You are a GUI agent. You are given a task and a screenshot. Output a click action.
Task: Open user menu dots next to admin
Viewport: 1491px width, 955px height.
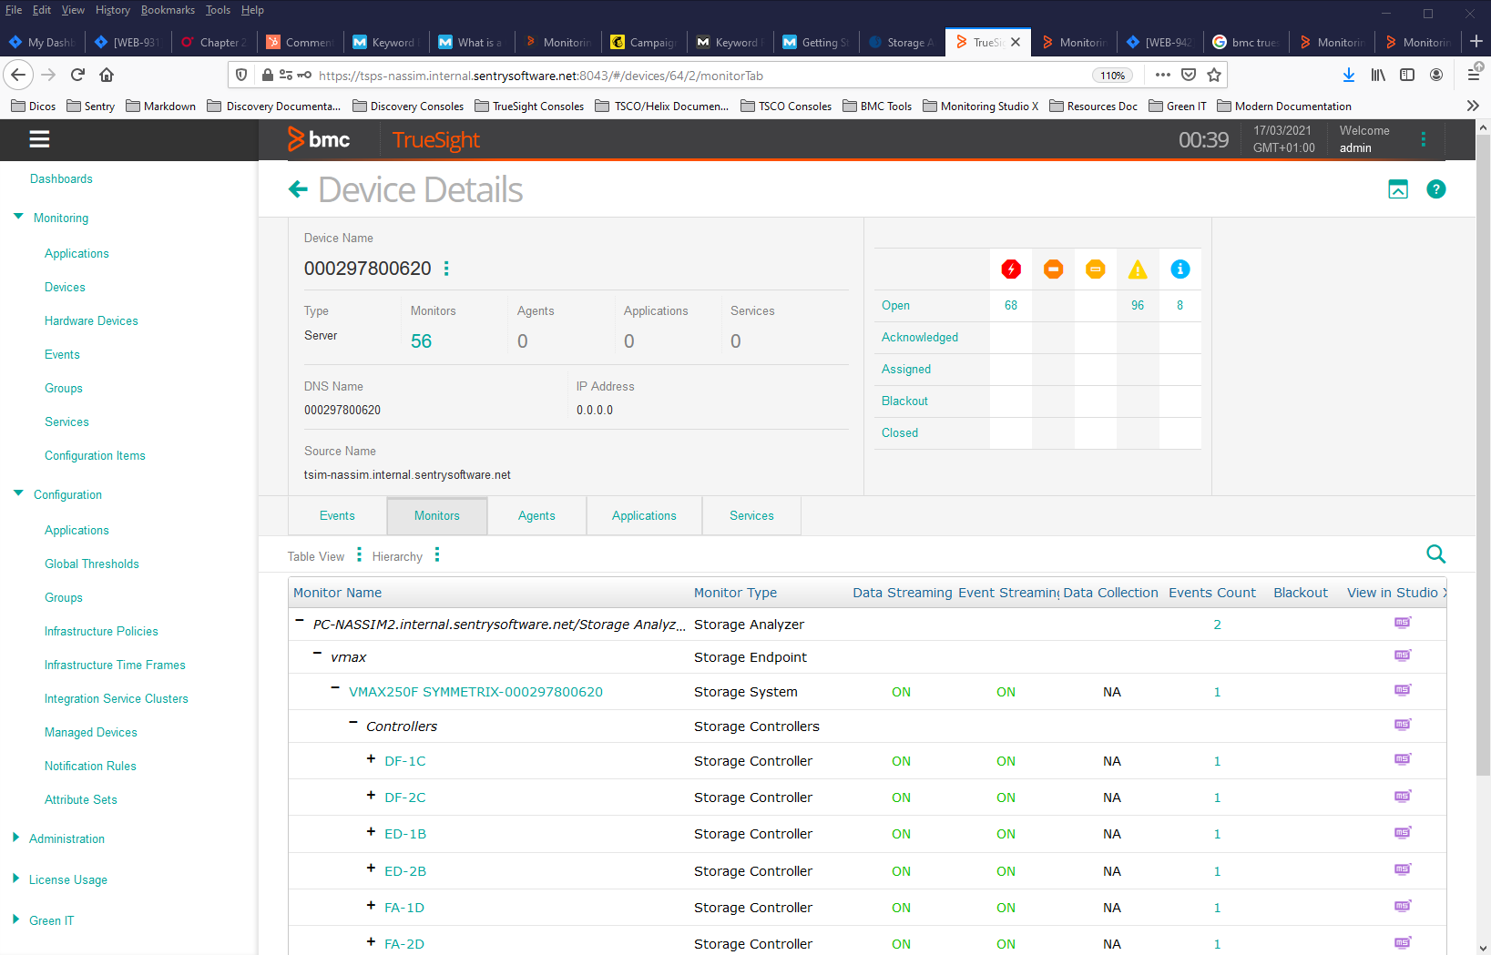(x=1424, y=139)
